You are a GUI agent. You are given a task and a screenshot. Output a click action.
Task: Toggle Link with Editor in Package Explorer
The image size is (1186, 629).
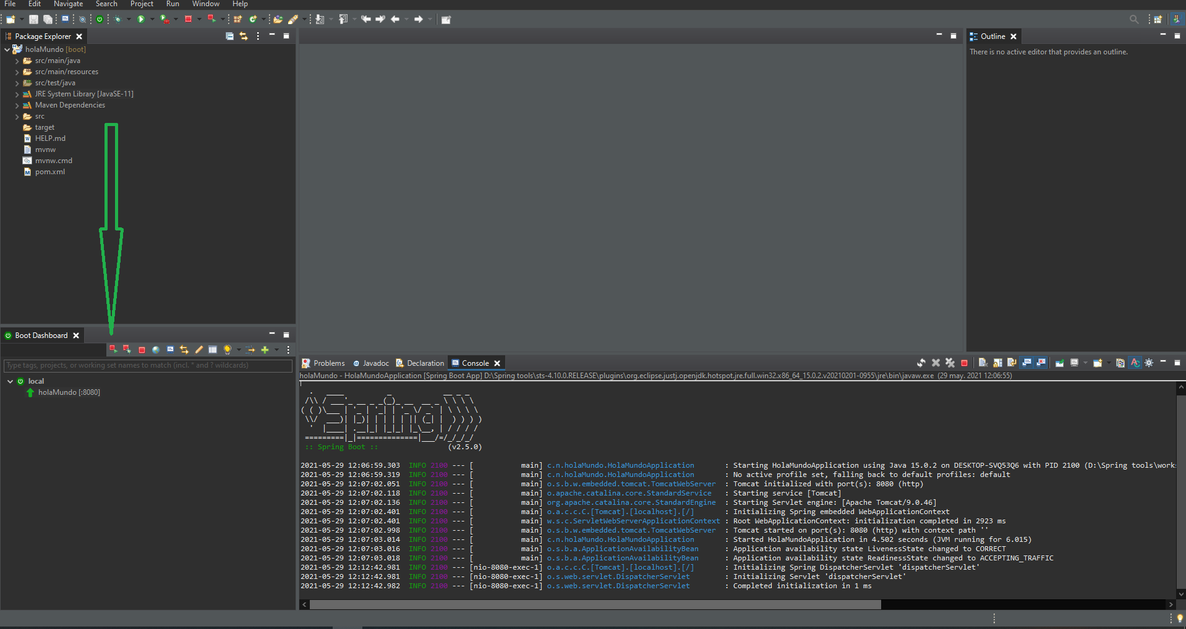pos(244,36)
